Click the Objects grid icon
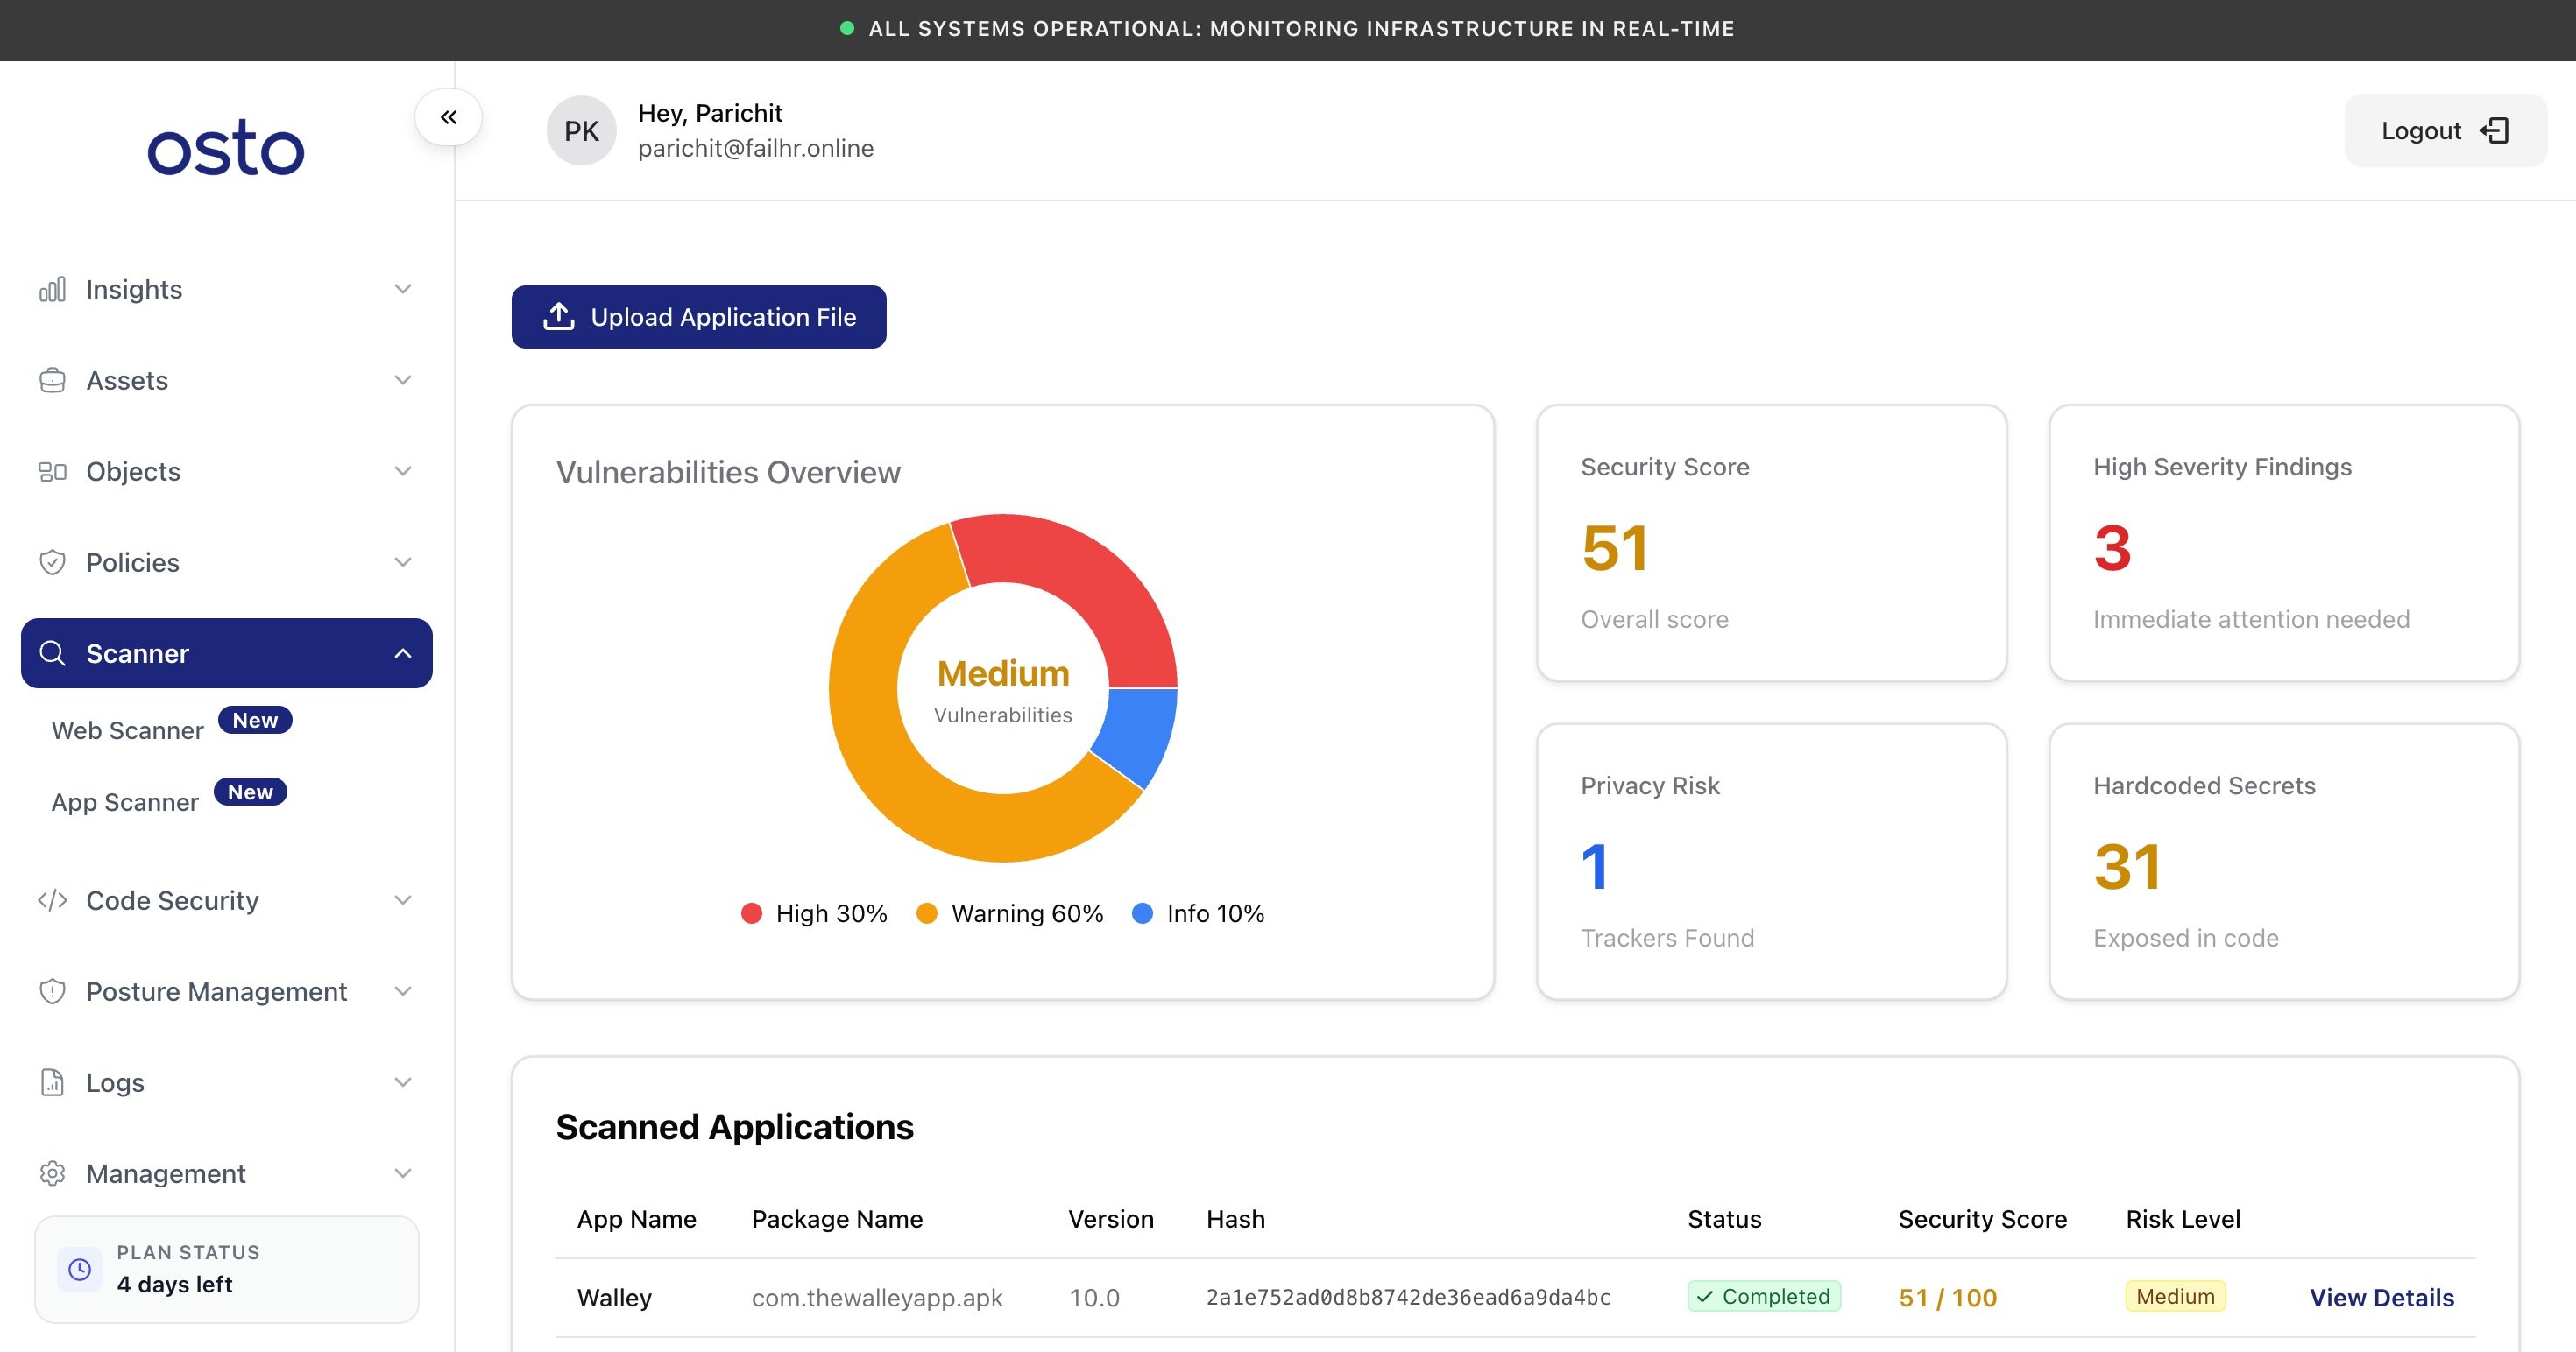Screen dimensions: 2576x1352 (x=52, y=470)
